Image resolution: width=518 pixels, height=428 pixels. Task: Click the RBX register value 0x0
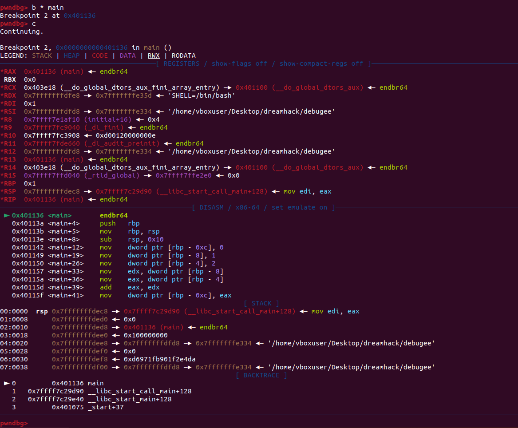click(30, 79)
